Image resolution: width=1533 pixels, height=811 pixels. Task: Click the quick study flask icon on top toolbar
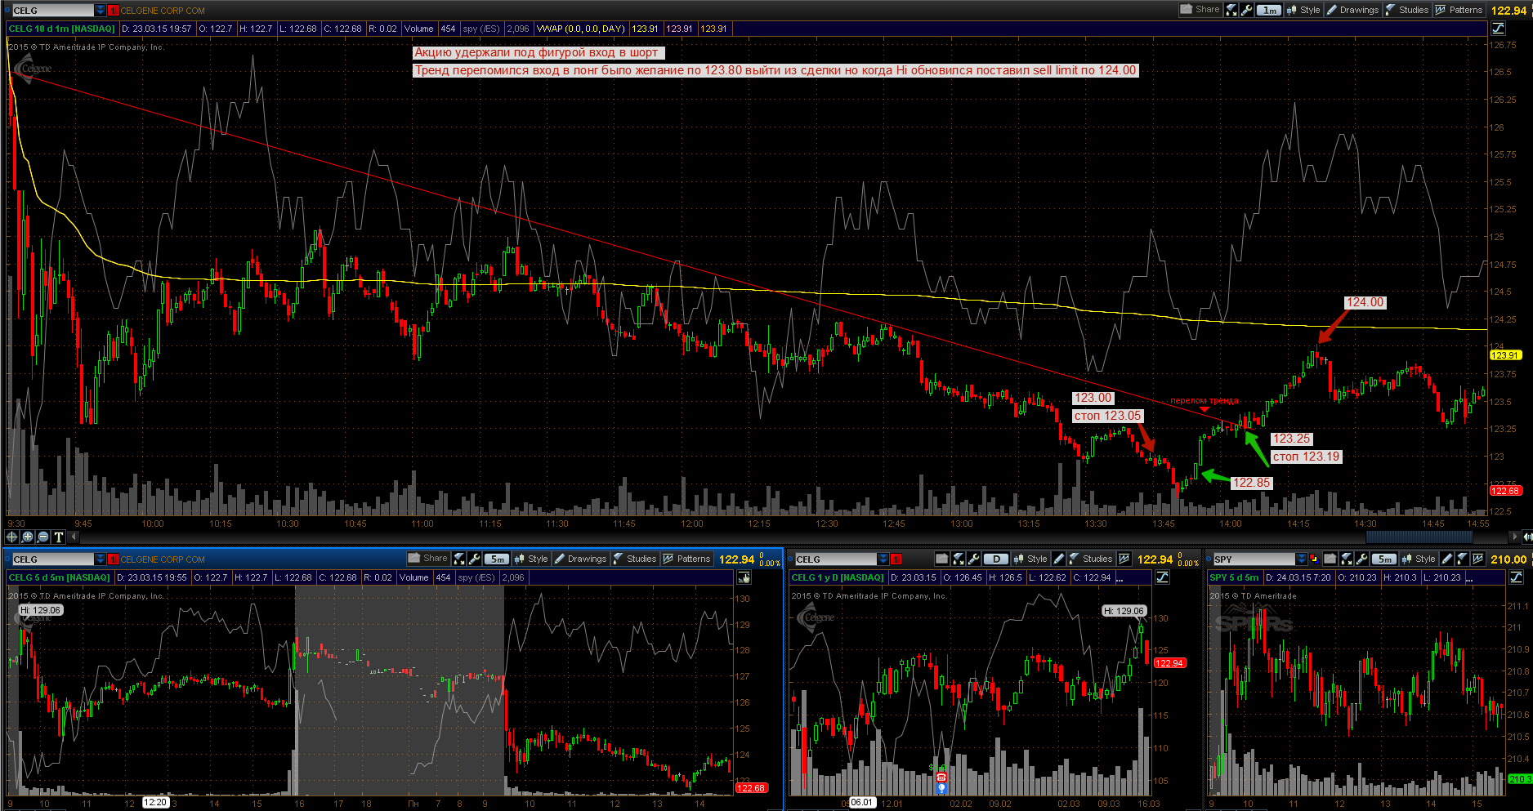(1231, 10)
